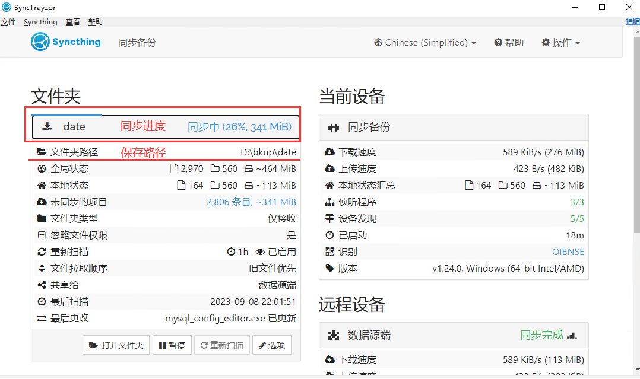Click the Syncthing logo icon in navbar
This screenshot has height=379, width=640.
[40, 42]
